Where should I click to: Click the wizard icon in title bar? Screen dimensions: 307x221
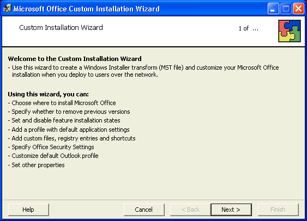click(8, 8)
